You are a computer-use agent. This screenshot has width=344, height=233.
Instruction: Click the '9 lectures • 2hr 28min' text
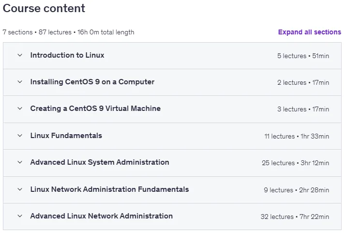[x=297, y=190]
